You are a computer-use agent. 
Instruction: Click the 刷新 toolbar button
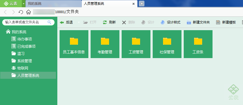pyautogui.click(x=109, y=22)
